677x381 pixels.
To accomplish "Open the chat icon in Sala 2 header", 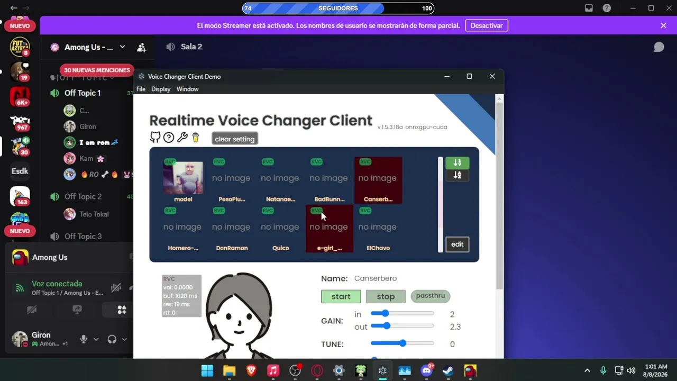I will point(658,47).
